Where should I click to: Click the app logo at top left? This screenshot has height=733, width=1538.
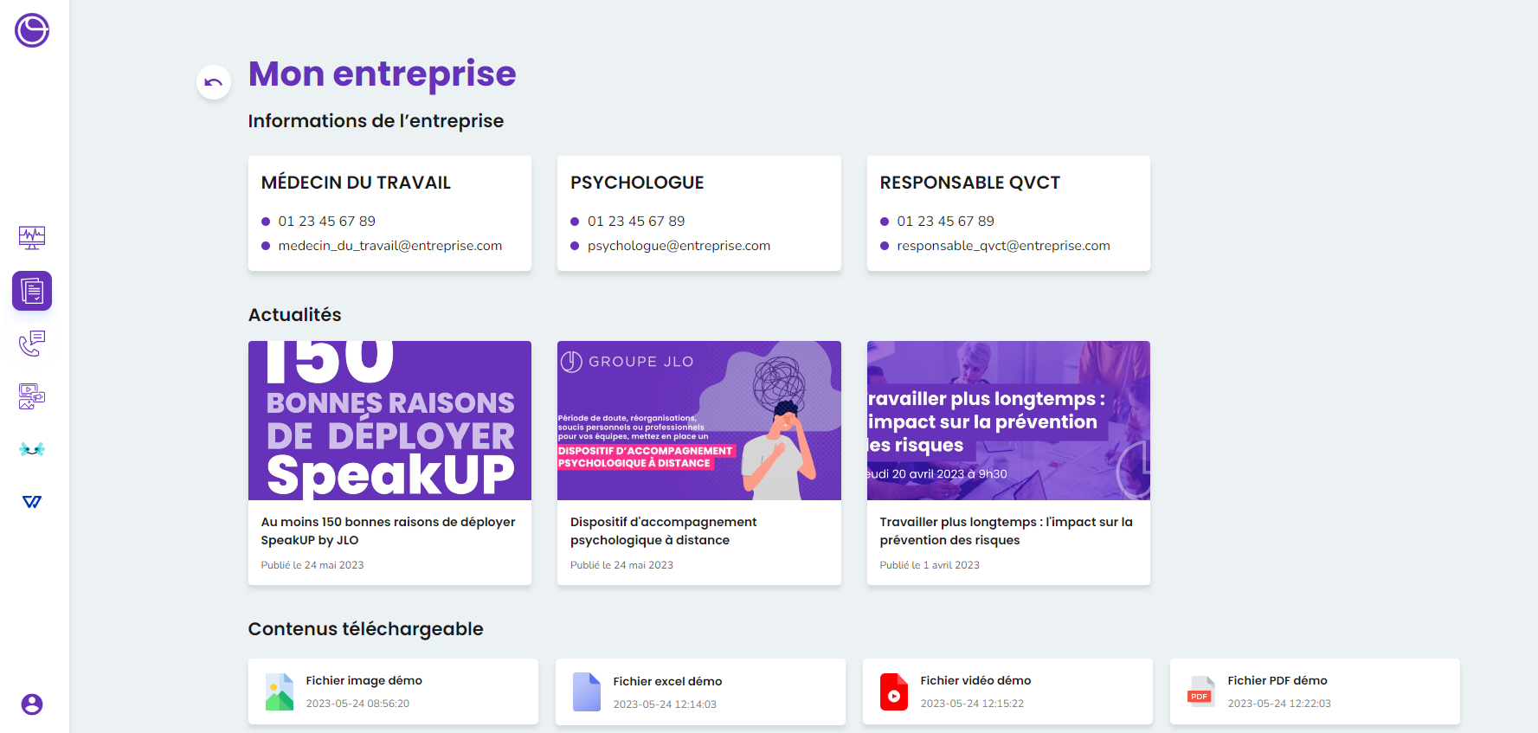click(x=32, y=30)
